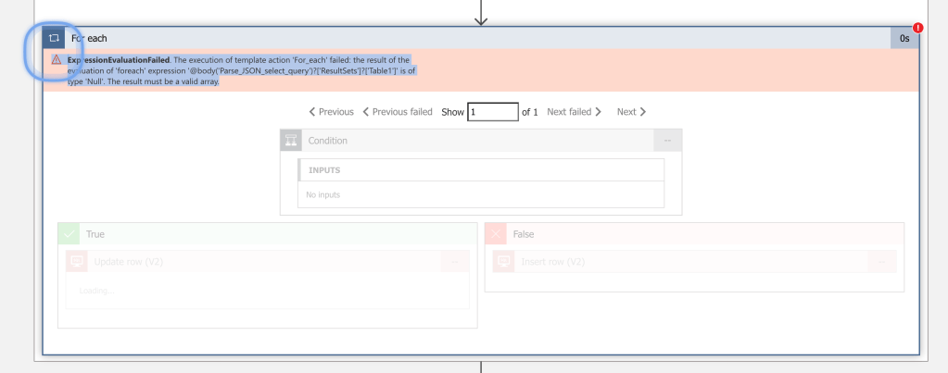Click the Show iteration number field
The width and height of the screenshot is (948, 373).
tap(493, 112)
